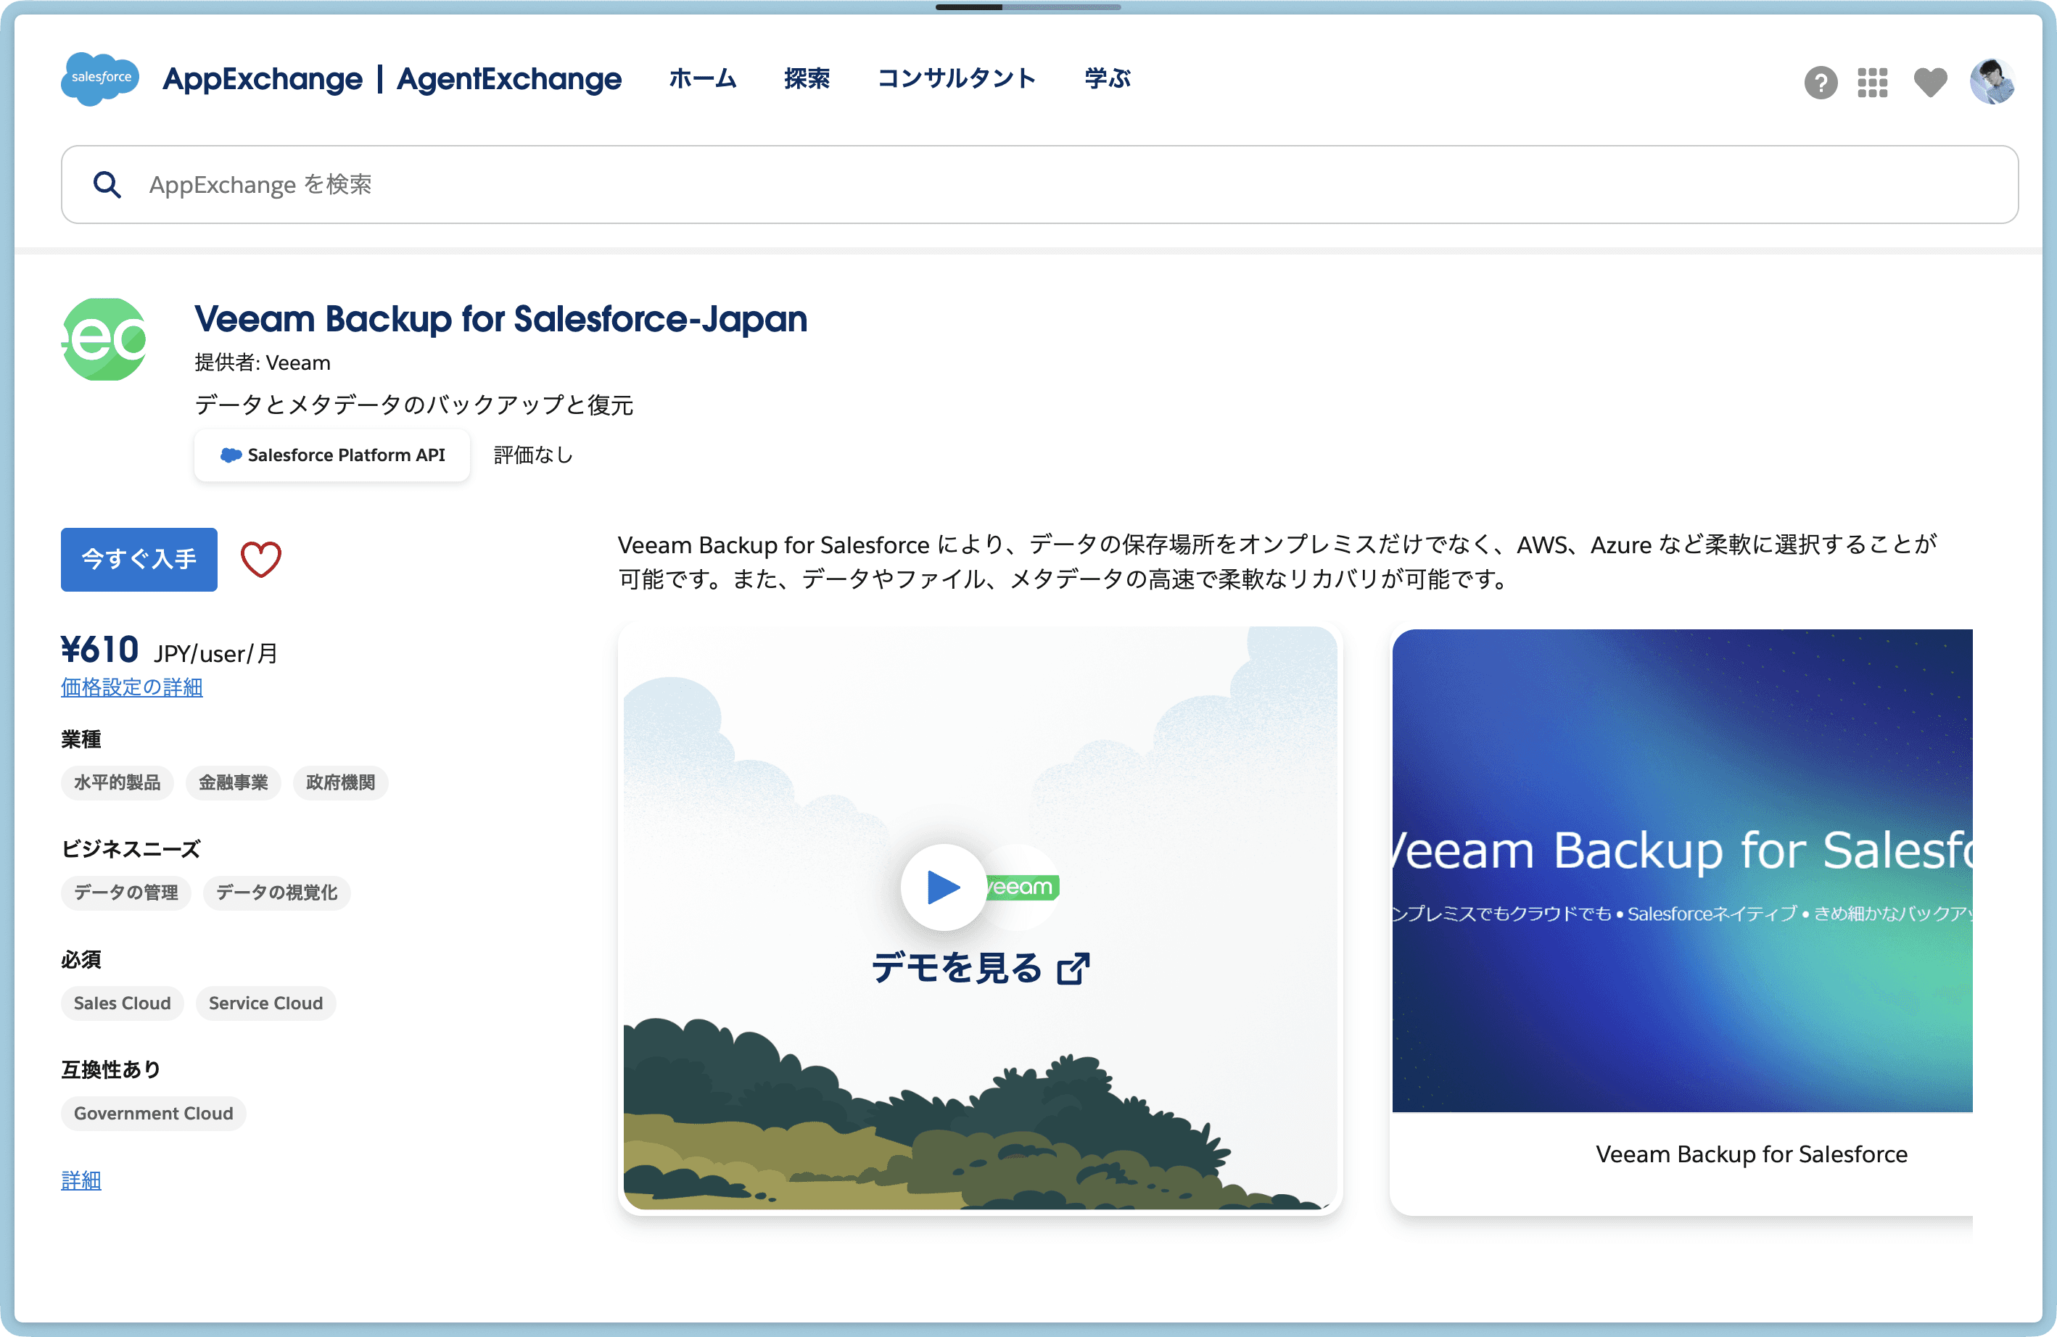The image size is (2057, 1337).
Task: Open the help question mark icon
Action: click(1821, 83)
